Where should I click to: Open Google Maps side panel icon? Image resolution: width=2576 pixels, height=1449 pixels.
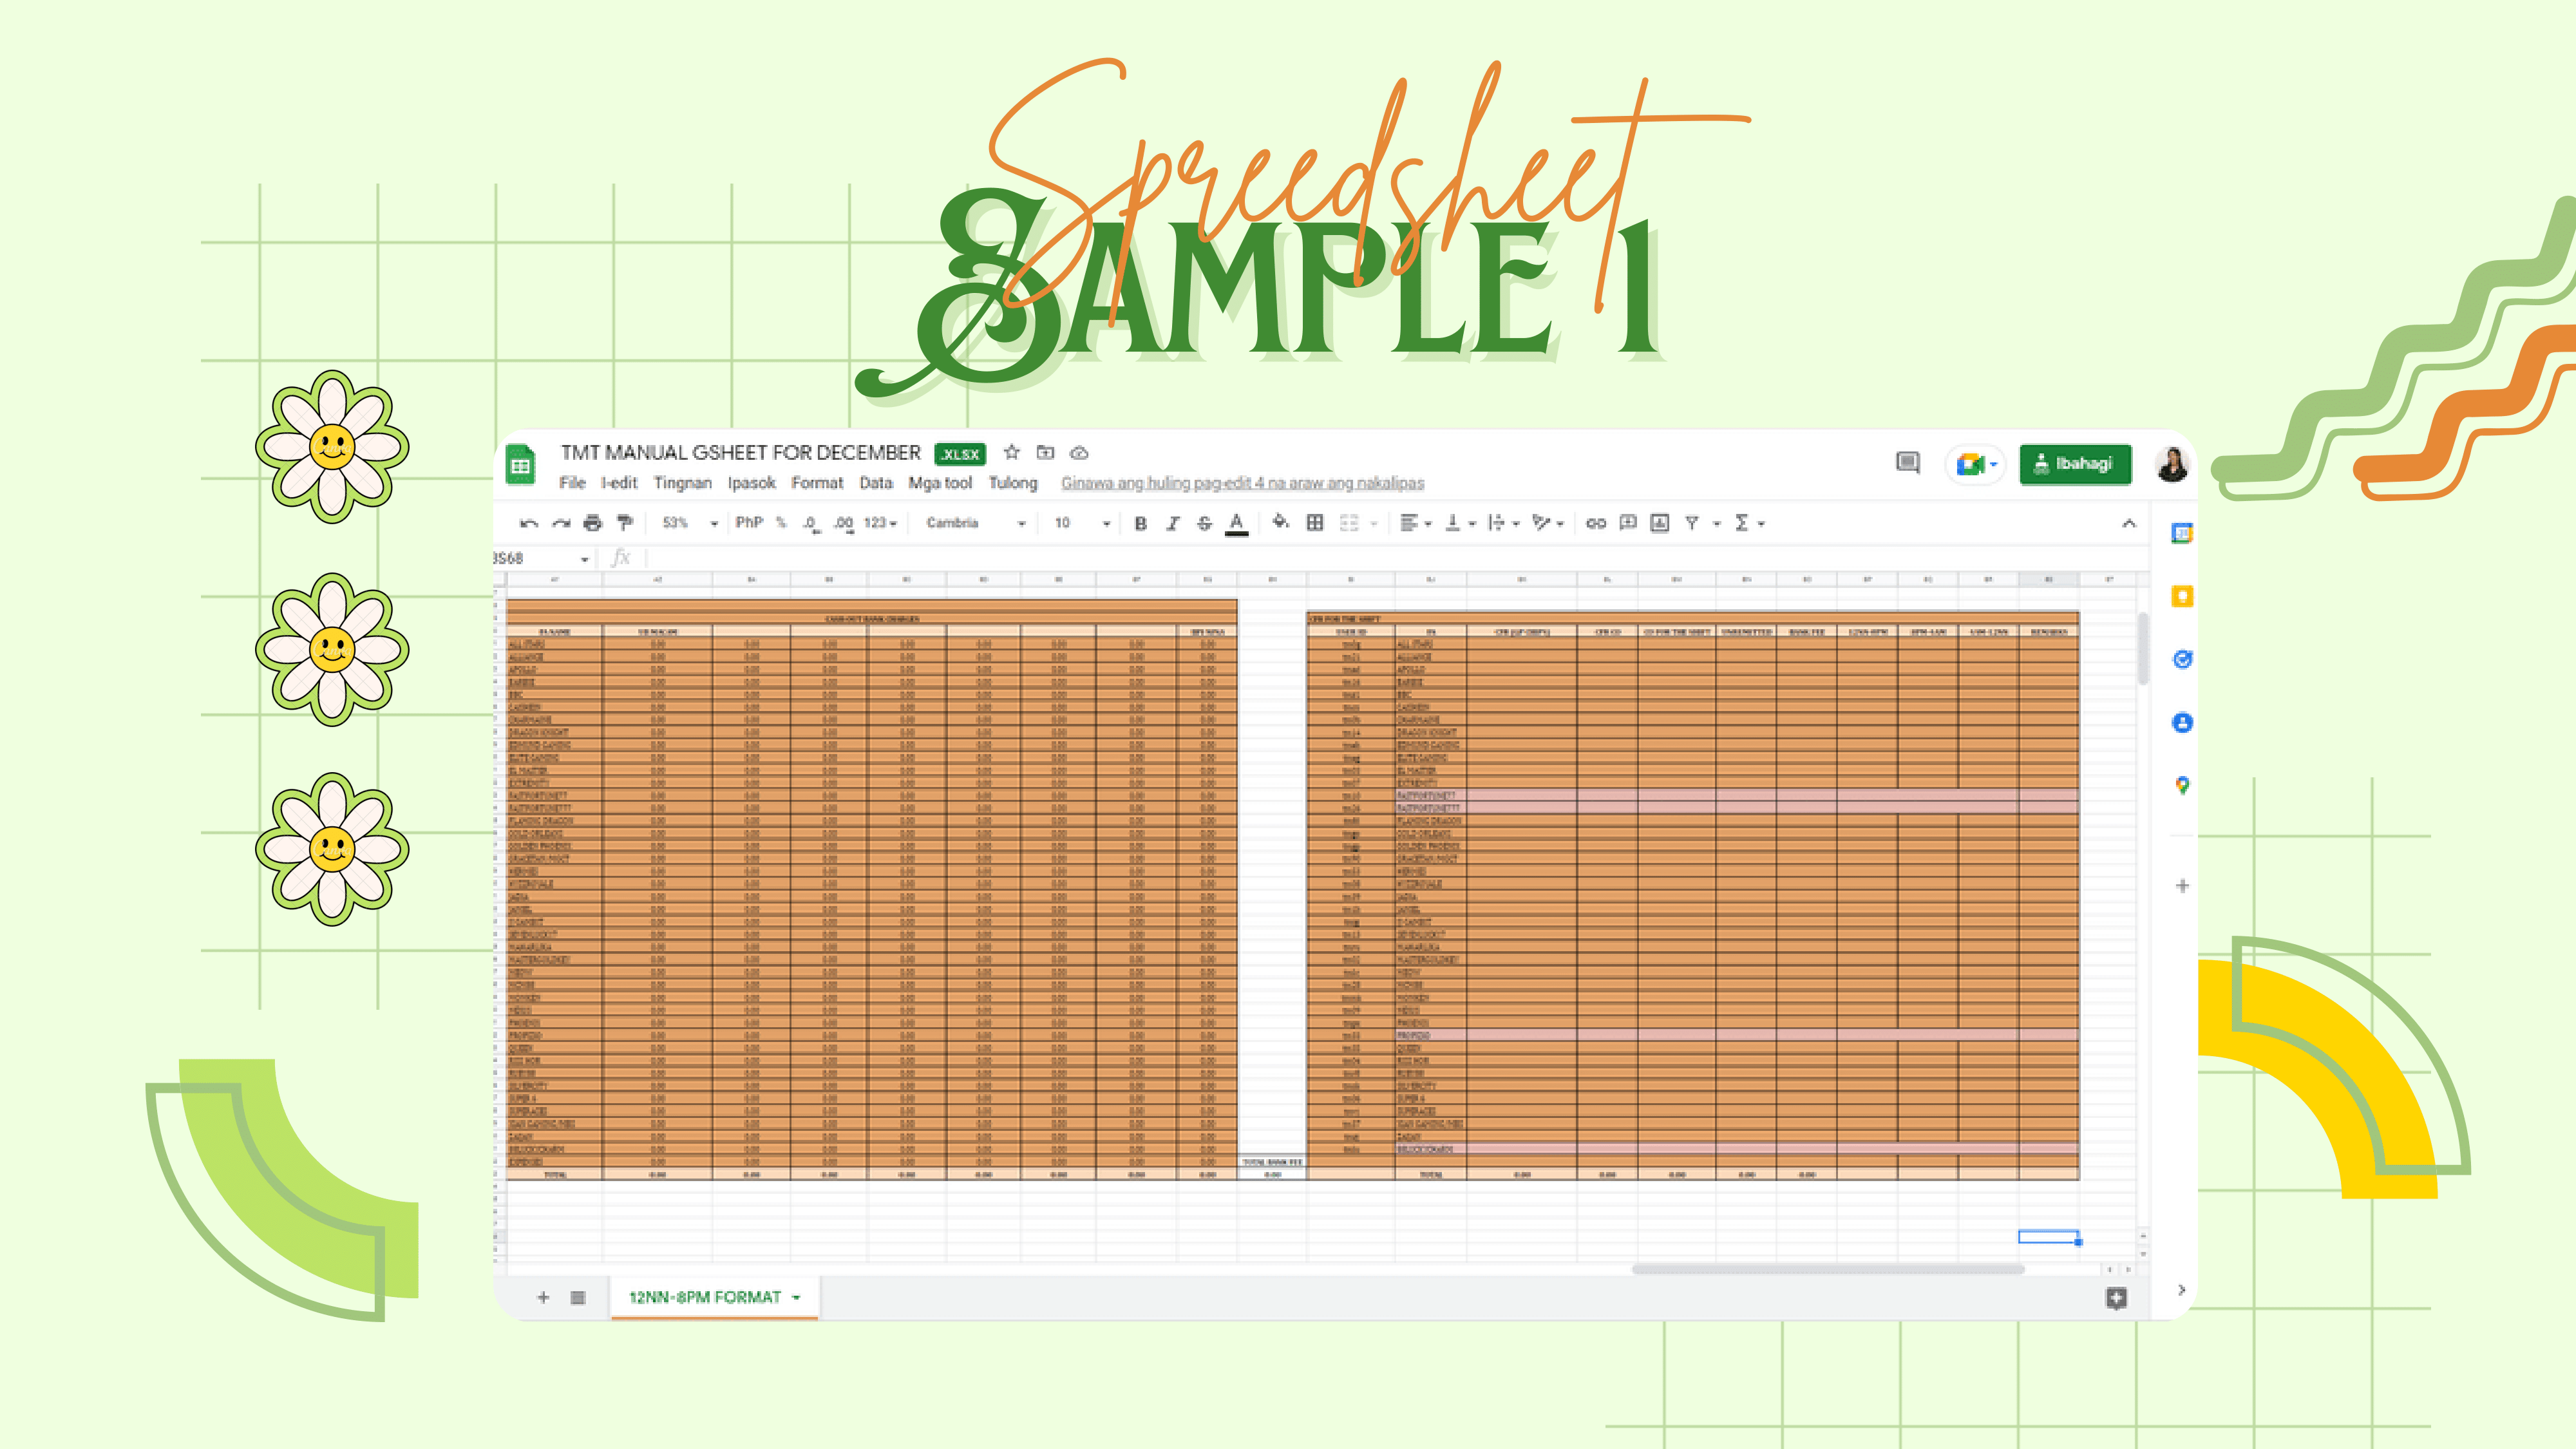(2182, 786)
